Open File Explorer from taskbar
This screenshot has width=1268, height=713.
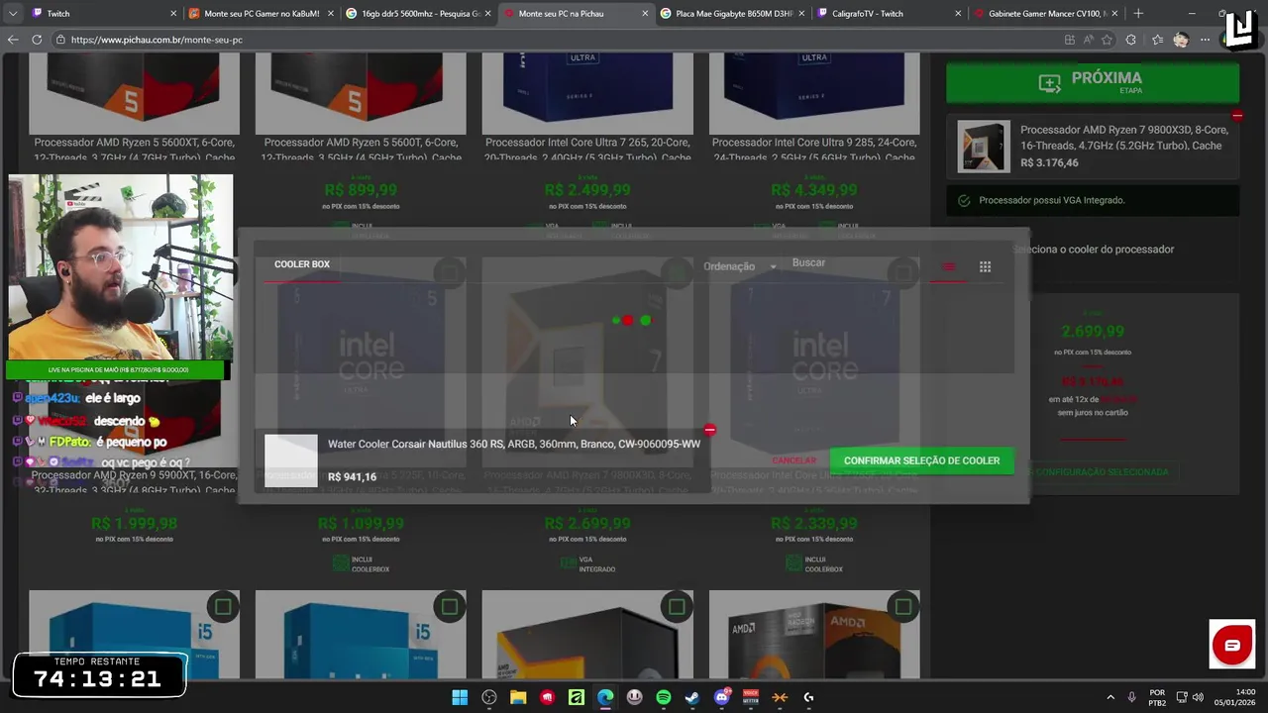tap(518, 697)
